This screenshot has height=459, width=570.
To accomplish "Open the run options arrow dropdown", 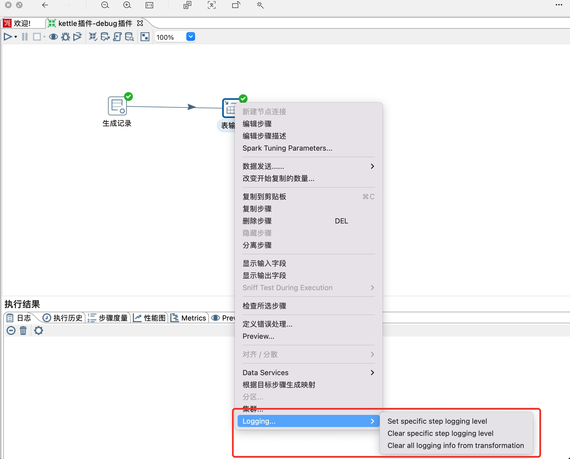I will pos(16,37).
